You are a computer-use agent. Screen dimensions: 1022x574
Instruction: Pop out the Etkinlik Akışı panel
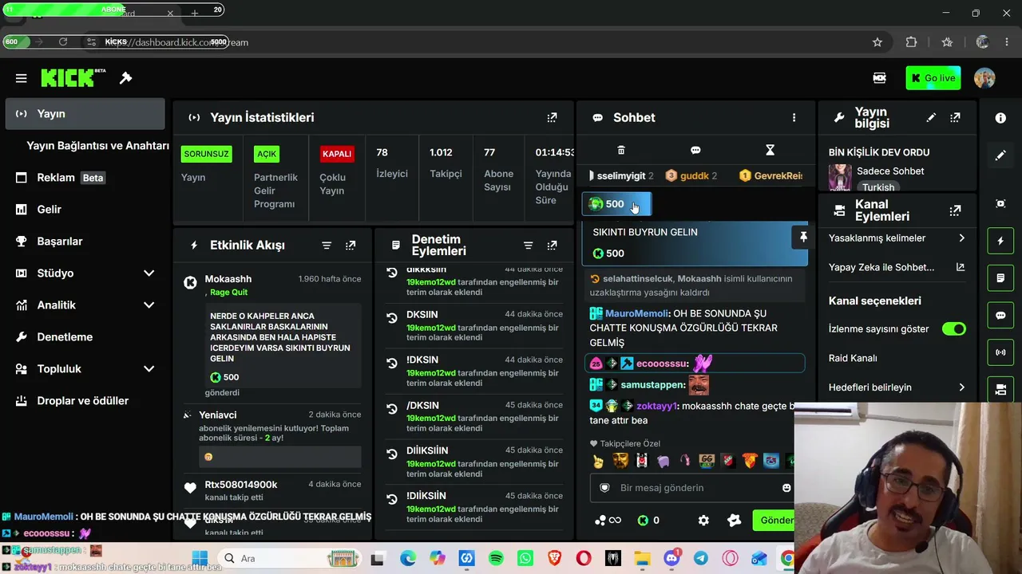[351, 246]
